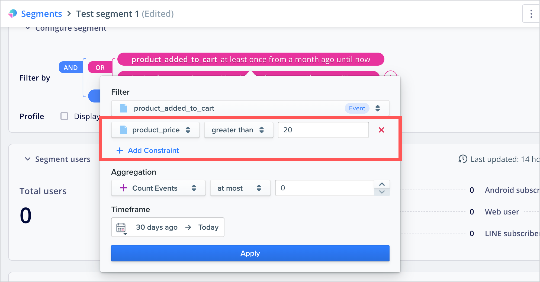Screen dimensions: 540x282
Task: Open the Count Events aggregation dropdown
Action: pos(158,188)
